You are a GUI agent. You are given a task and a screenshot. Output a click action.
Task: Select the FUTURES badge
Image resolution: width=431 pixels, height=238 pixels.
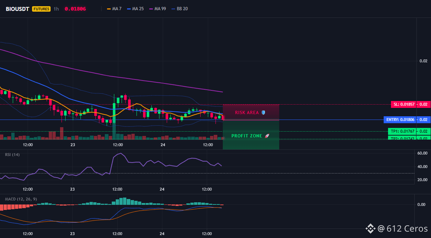point(41,9)
